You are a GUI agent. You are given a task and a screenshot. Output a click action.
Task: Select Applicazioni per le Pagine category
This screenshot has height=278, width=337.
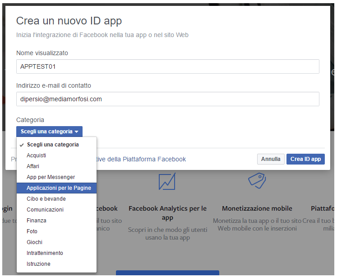point(56,188)
